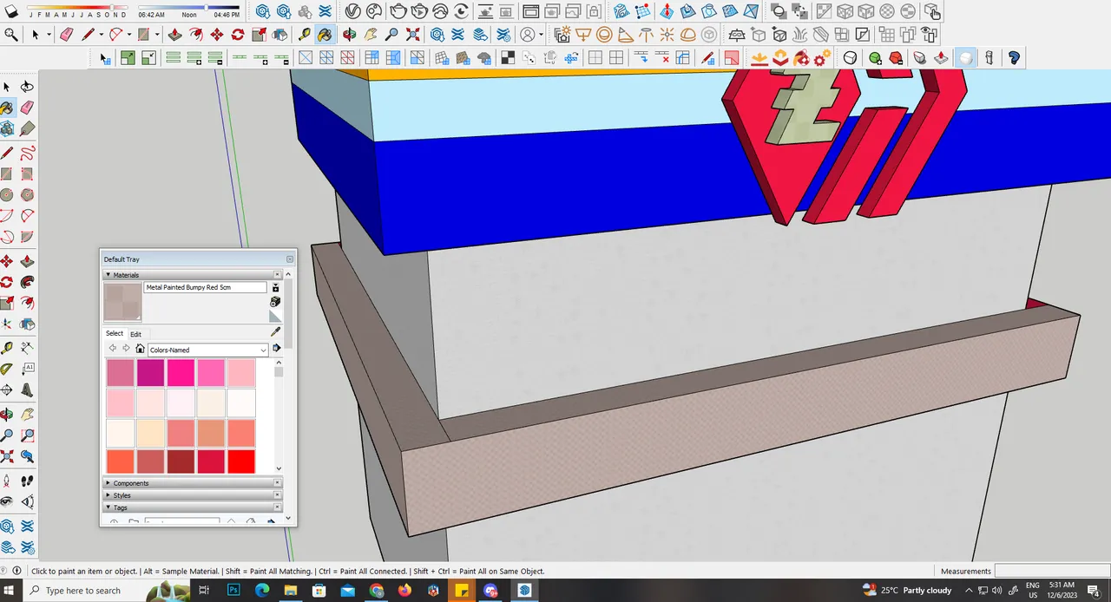The height and width of the screenshot is (602, 1111).
Task: Select the Sandbox From Contours tool
Action: (x=621, y=11)
